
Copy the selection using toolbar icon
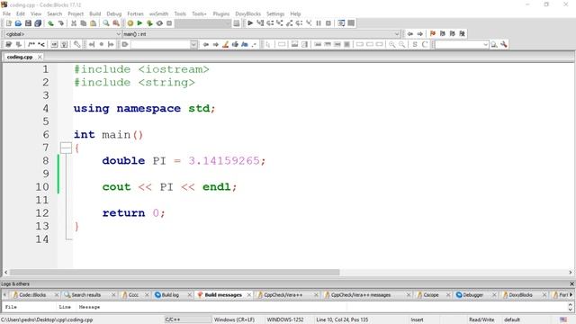click(x=84, y=23)
